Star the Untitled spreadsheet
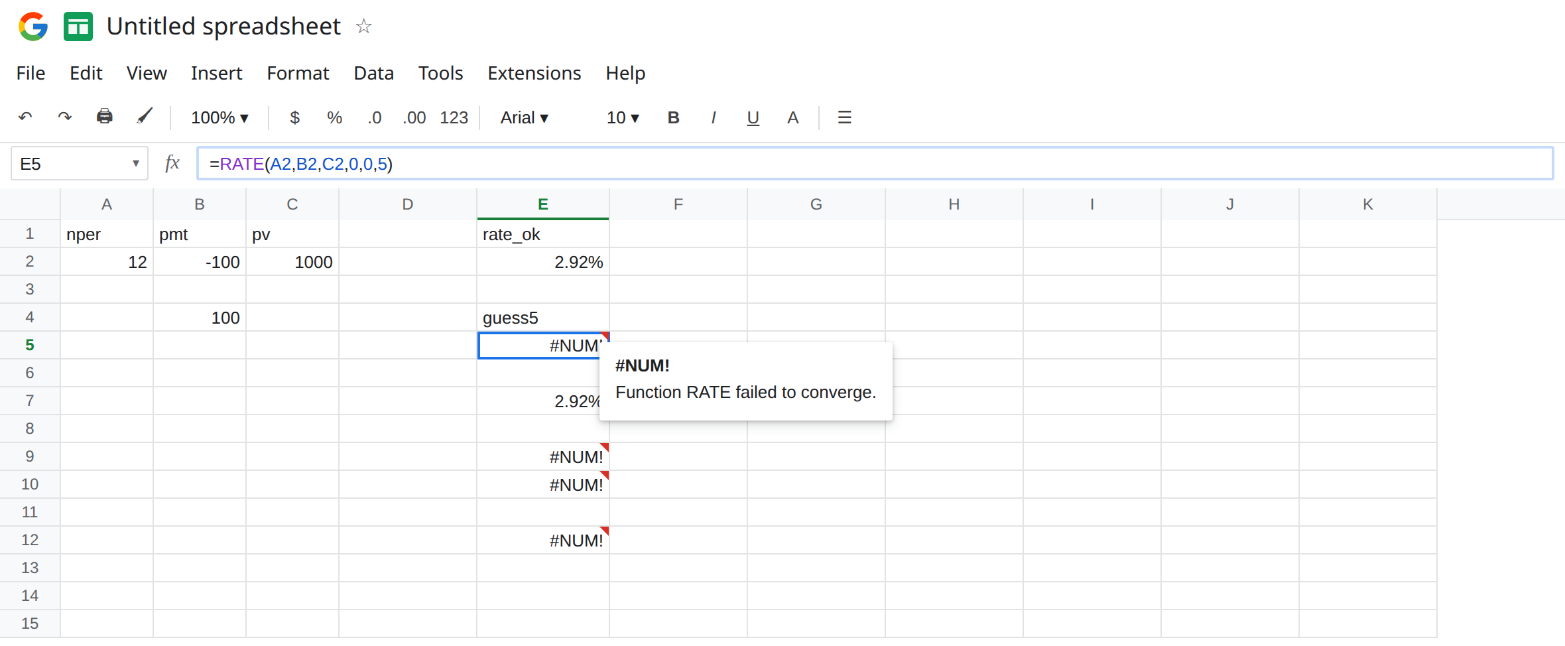The height and width of the screenshot is (646, 1565). pyautogui.click(x=363, y=27)
